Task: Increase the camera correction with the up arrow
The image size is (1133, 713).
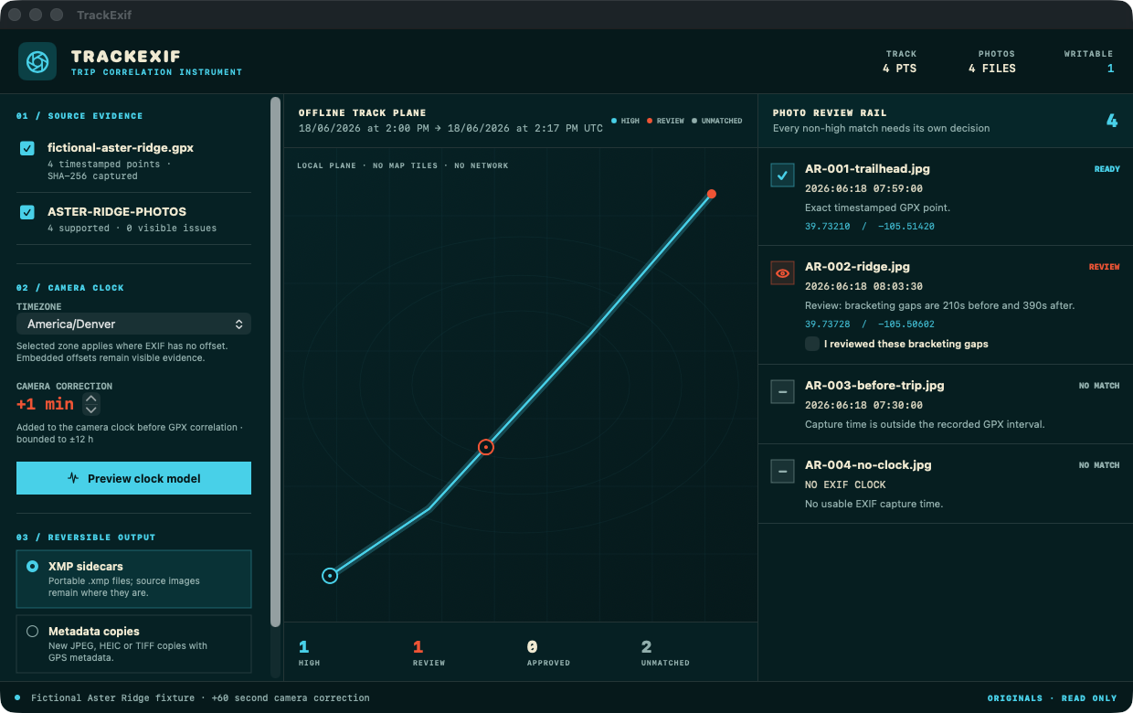Action: pos(91,399)
